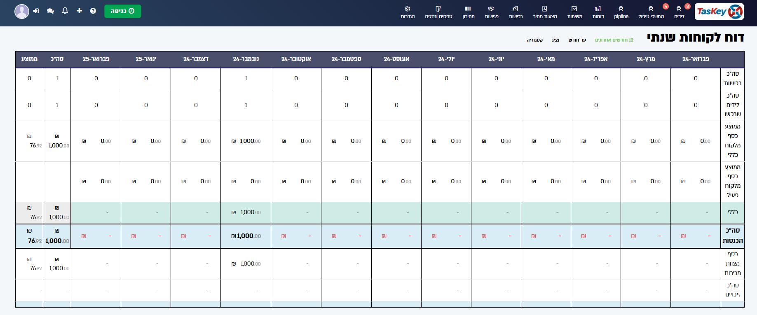The height and width of the screenshot is (315, 757).
Task: Open the מחירון price list
Action: click(x=468, y=12)
